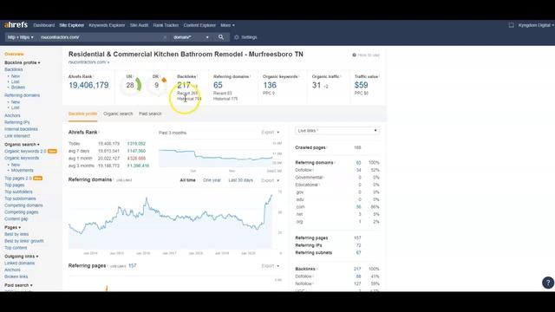This screenshot has height=312, width=555.
Task: Switch to the Organic search tab
Action: tap(118, 114)
